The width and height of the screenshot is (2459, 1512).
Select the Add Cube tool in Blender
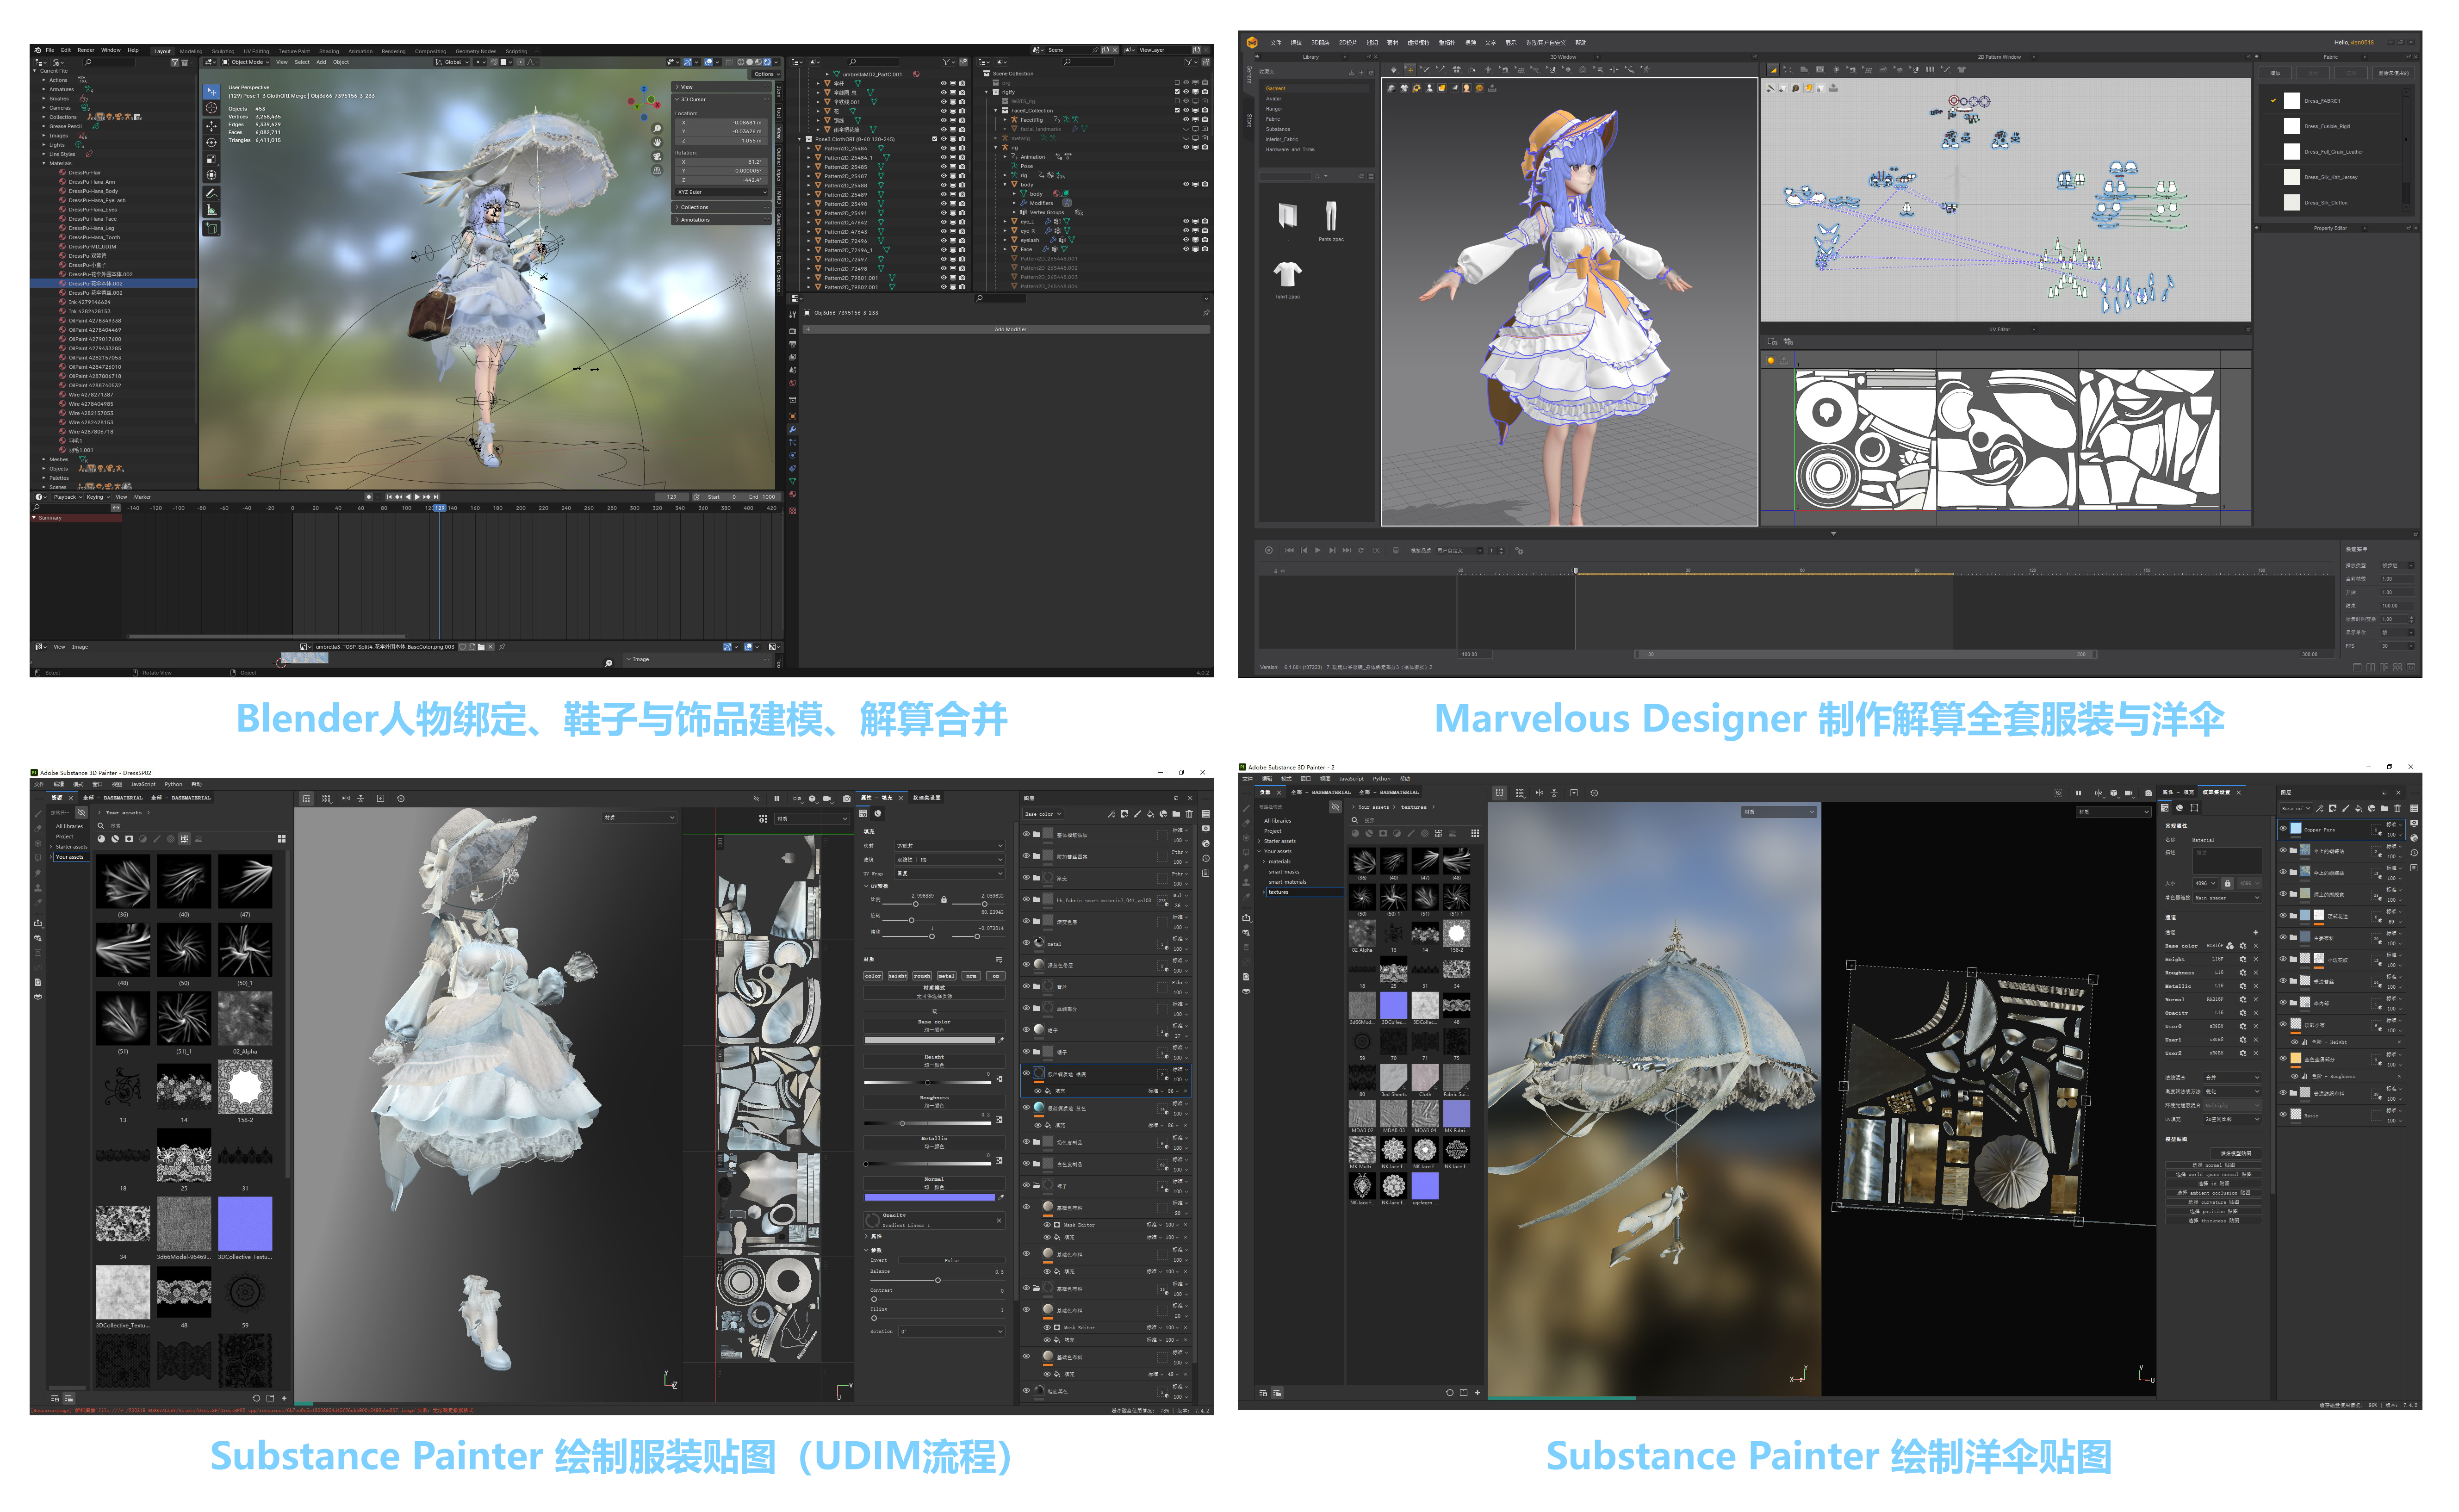(211, 228)
